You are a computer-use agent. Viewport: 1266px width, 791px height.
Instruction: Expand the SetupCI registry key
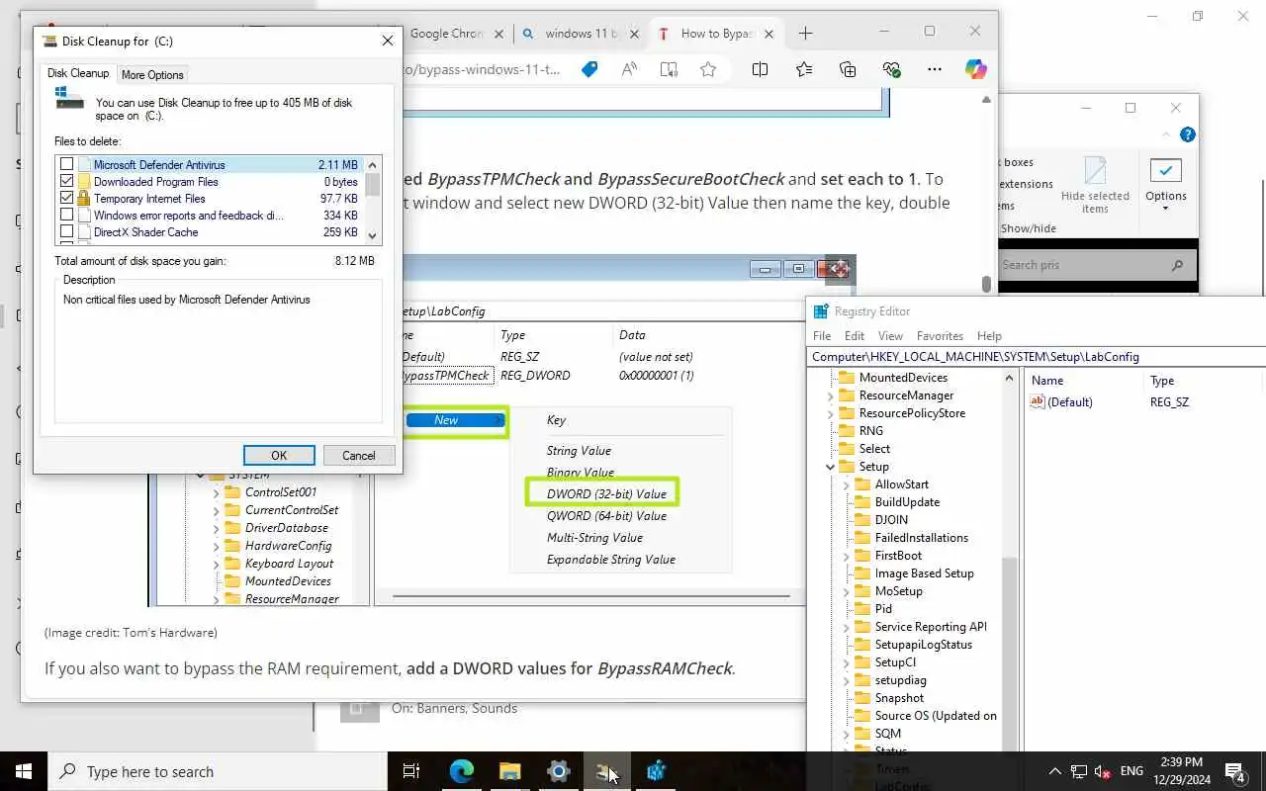click(x=846, y=662)
